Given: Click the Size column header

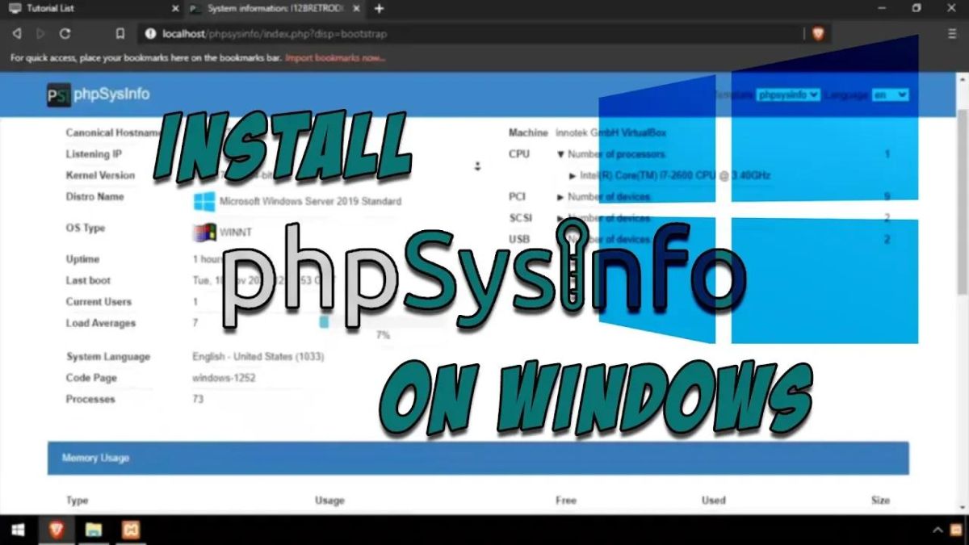Looking at the screenshot, I should (880, 501).
